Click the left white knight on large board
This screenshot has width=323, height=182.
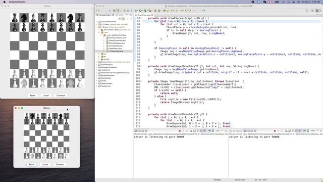pos(24,83)
